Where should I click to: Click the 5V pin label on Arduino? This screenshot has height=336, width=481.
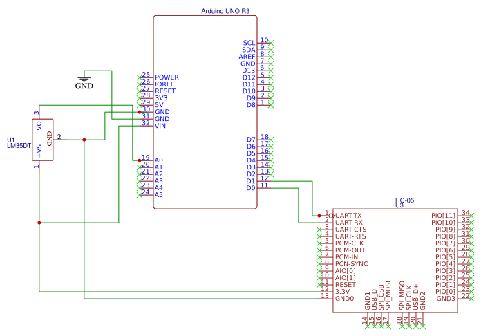(x=159, y=105)
